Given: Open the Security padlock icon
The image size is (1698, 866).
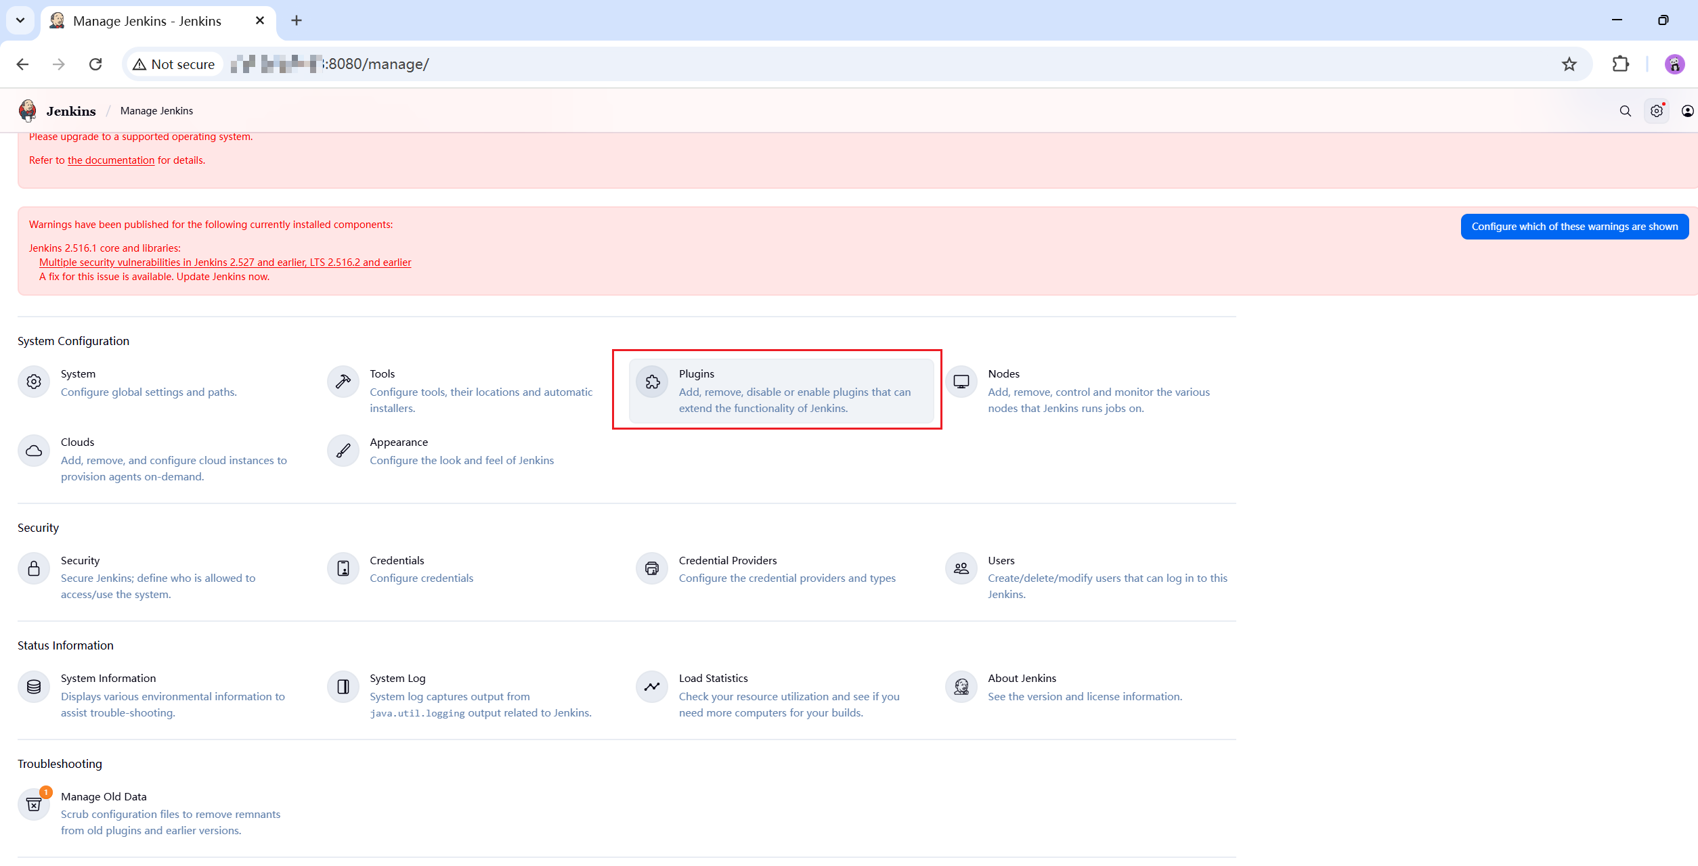Looking at the screenshot, I should click(x=34, y=569).
